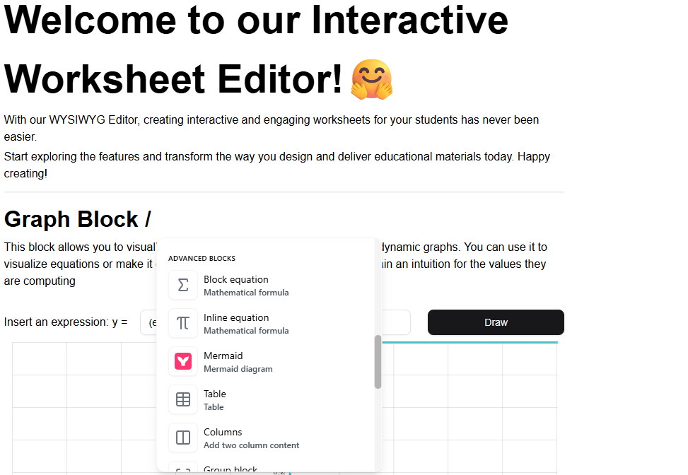Click the hugging face emoji in title
Image resolution: width=688 pixels, height=475 pixels.
tap(372, 79)
